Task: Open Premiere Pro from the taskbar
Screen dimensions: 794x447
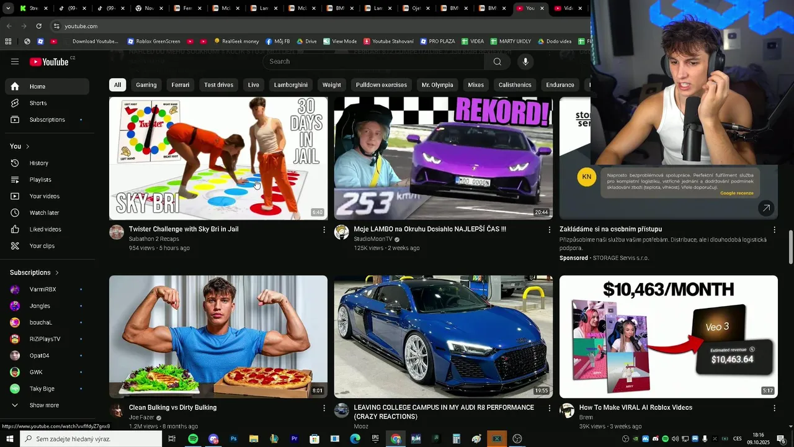Action: (295, 439)
